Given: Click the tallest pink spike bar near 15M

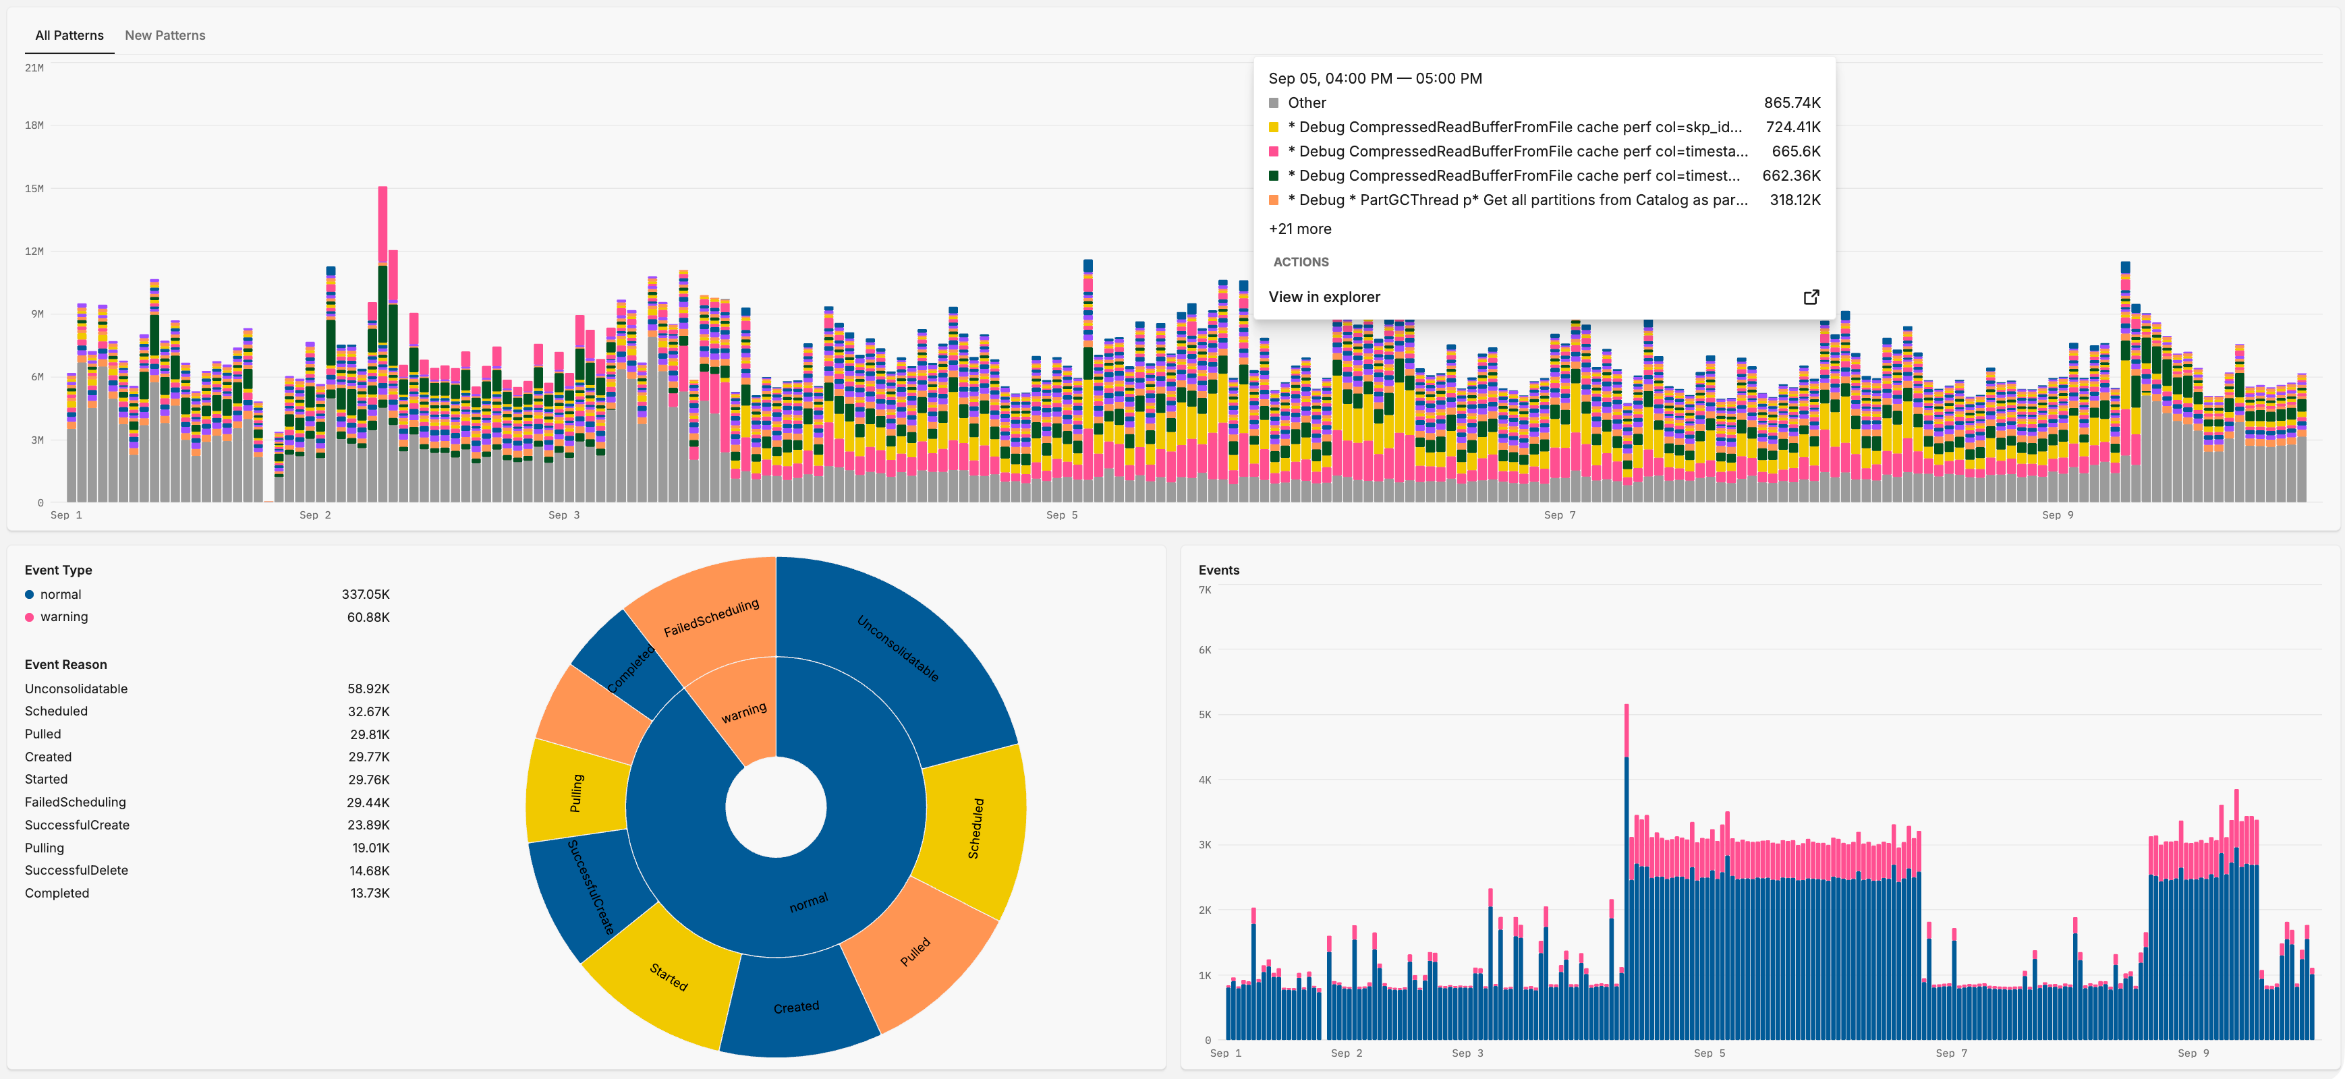Looking at the screenshot, I should pos(383,226).
